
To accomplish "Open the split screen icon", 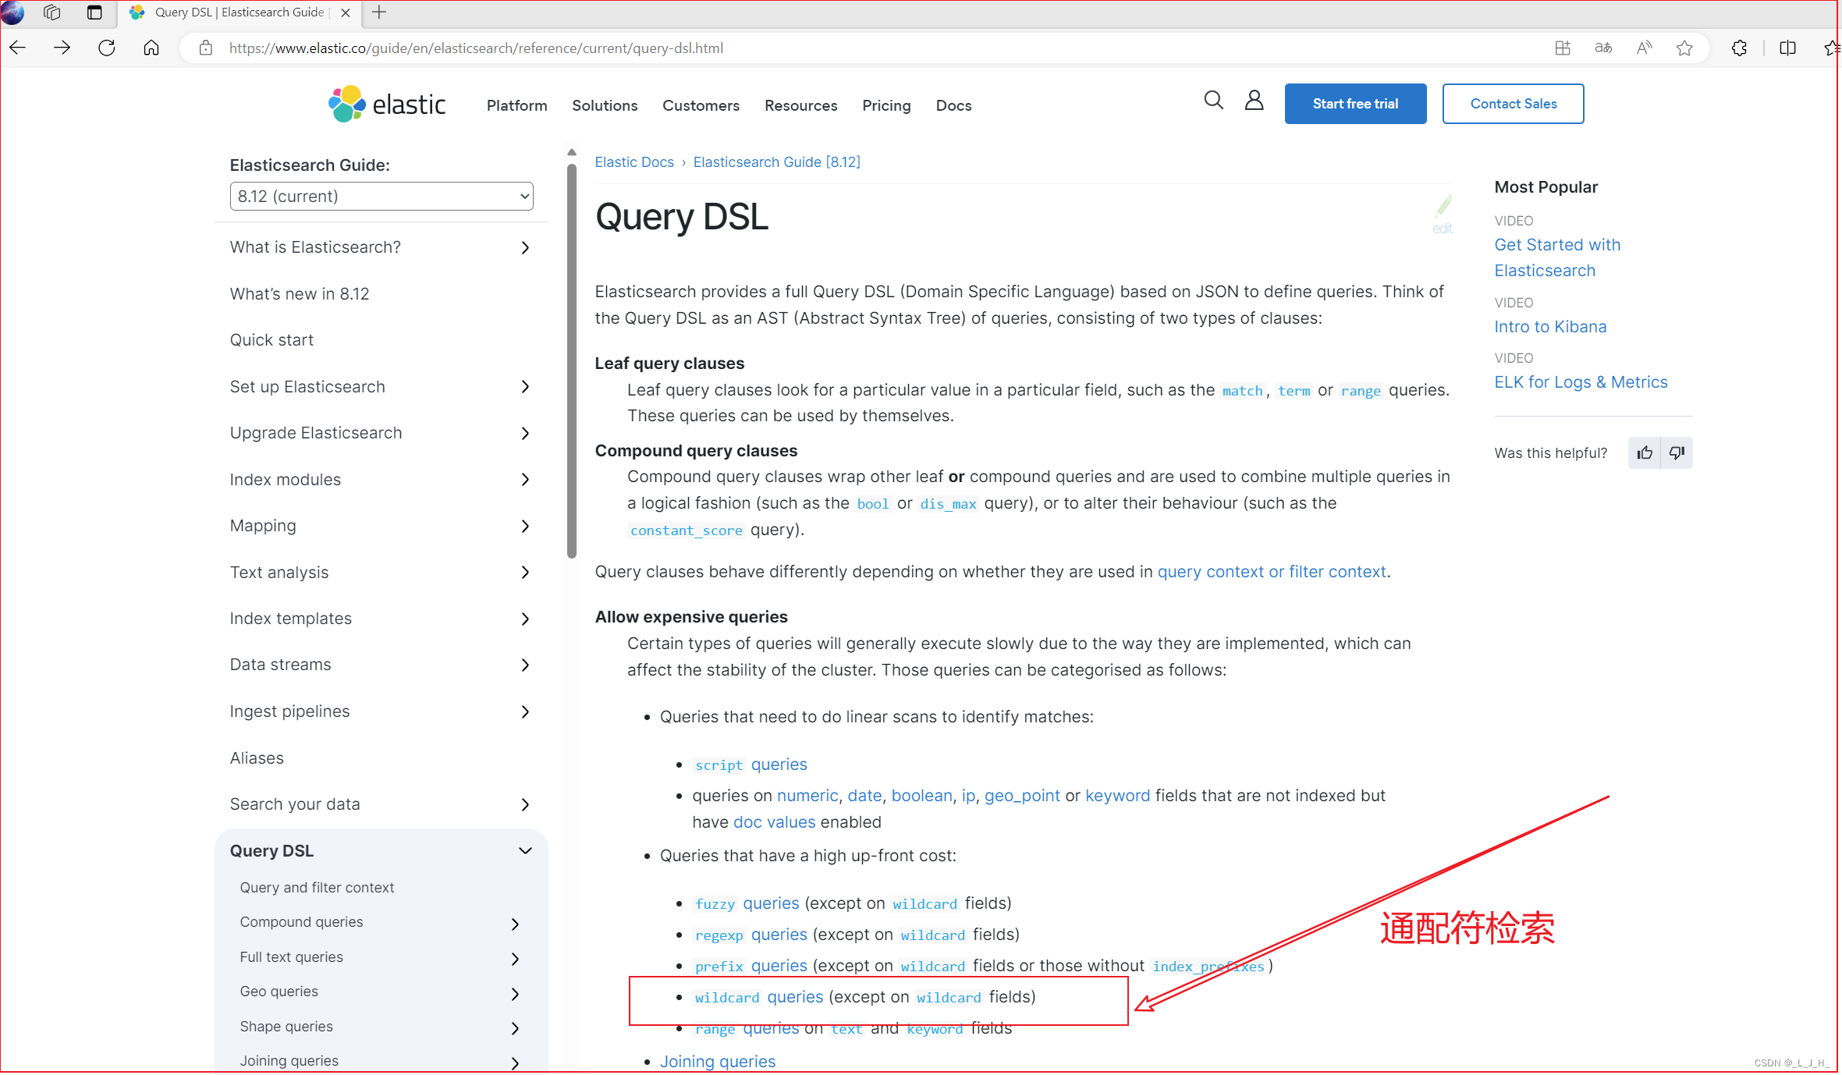I will click(1787, 48).
